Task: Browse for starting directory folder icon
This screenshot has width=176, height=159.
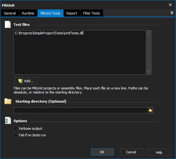Action: pos(150,111)
